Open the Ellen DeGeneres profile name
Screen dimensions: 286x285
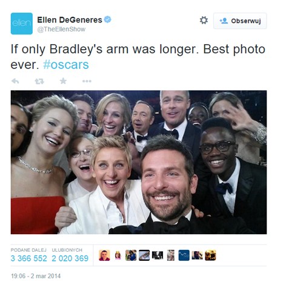(70, 20)
